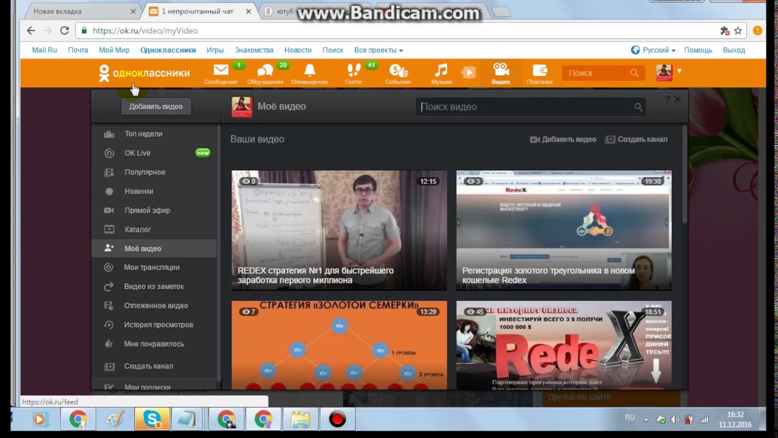Open Оповещения bell notifications
The width and height of the screenshot is (778, 438).
(309, 73)
